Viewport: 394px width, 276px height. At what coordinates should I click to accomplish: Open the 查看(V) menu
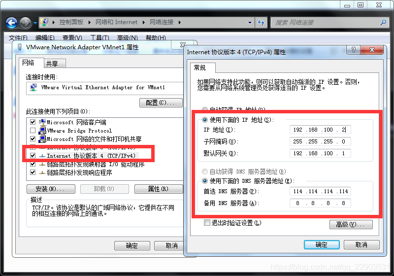[x=72, y=38]
